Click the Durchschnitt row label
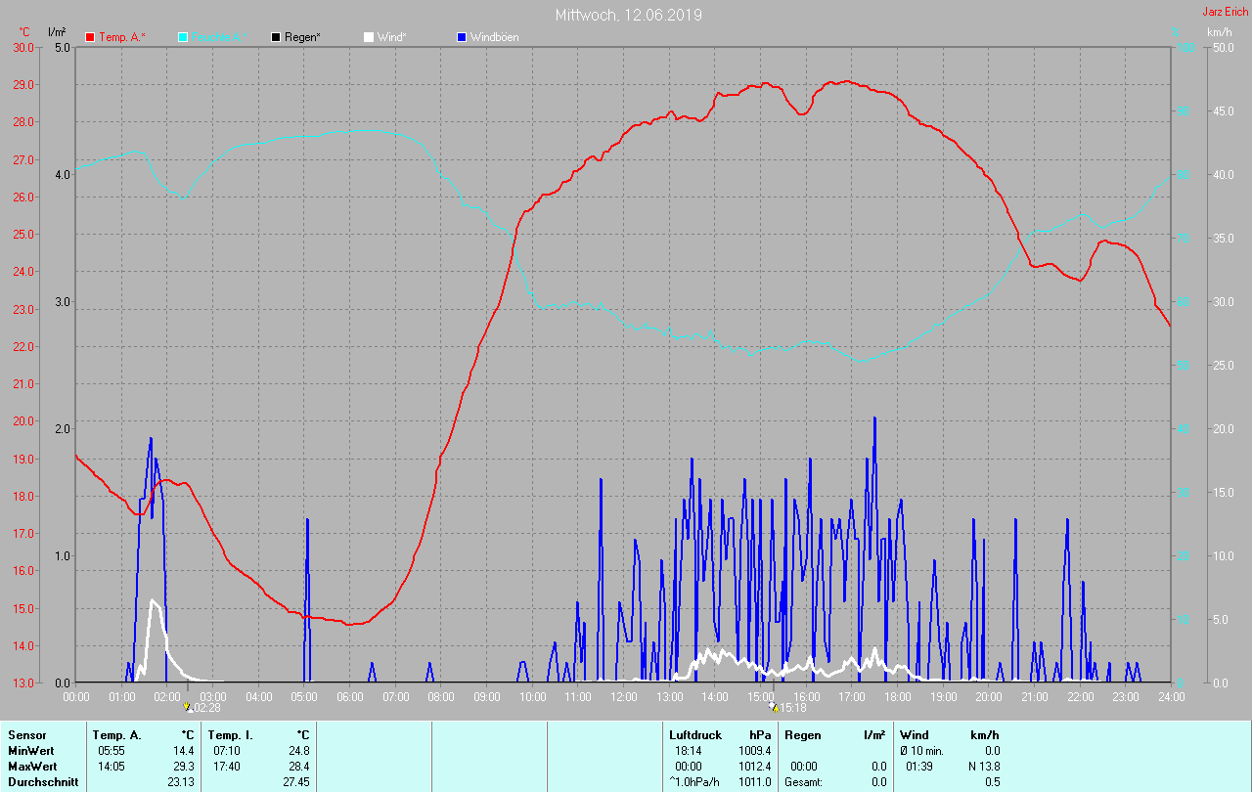This screenshot has height=792, width=1252. 43,781
